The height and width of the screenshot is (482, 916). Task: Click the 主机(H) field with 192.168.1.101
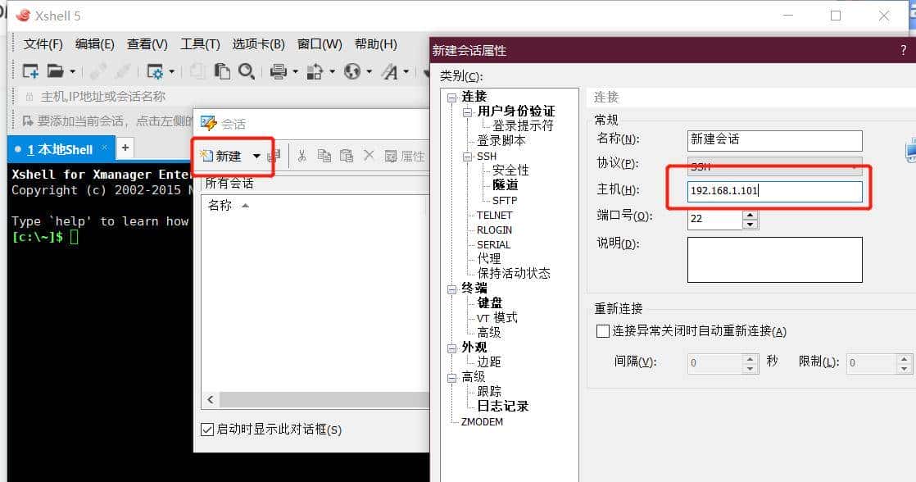[774, 191]
